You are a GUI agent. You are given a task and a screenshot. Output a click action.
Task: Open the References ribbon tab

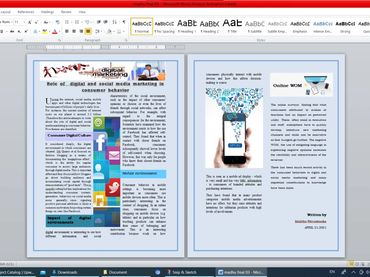(x=26, y=12)
